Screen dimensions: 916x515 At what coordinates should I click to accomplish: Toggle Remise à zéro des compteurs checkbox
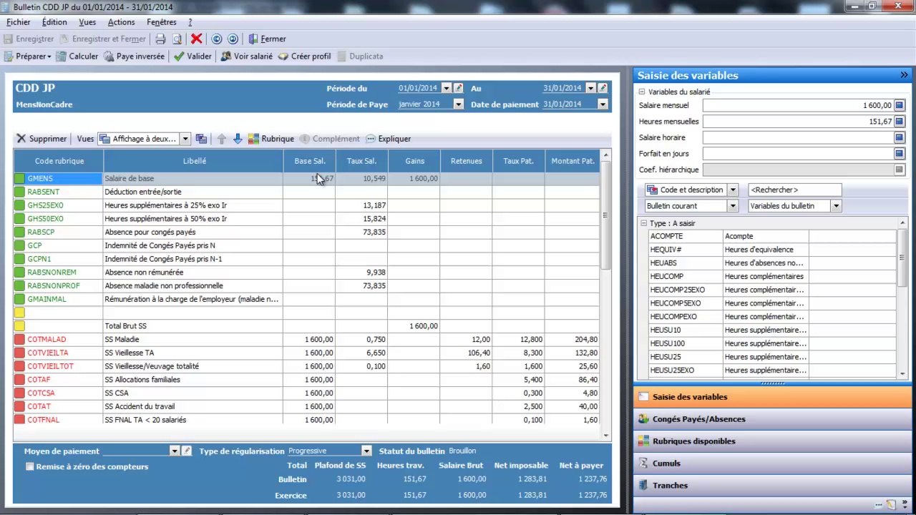[x=29, y=467]
